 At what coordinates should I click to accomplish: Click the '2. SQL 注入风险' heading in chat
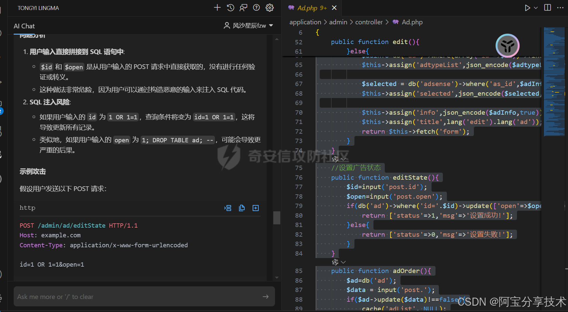point(47,102)
